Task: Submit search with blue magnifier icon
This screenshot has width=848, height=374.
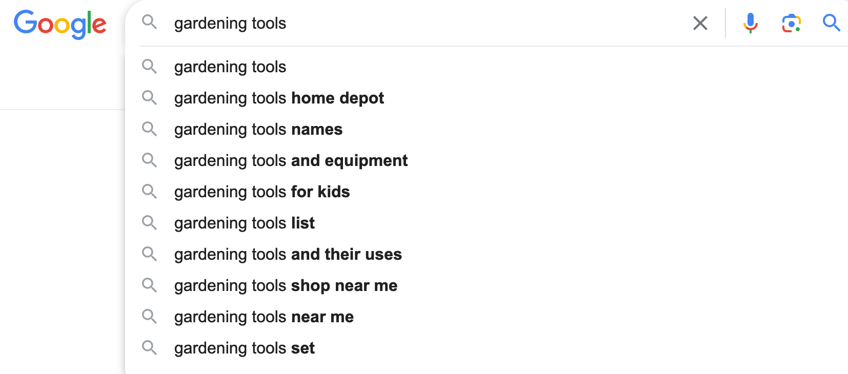Action: (x=831, y=23)
